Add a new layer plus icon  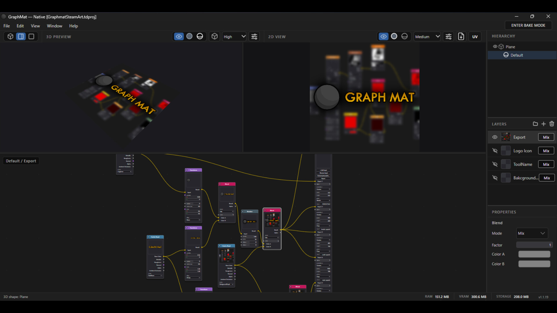click(x=543, y=124)
